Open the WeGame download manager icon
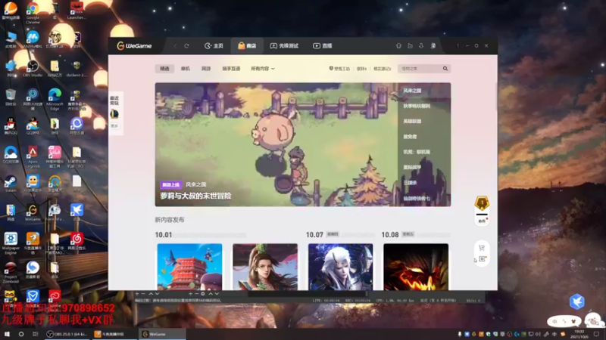 421,46
